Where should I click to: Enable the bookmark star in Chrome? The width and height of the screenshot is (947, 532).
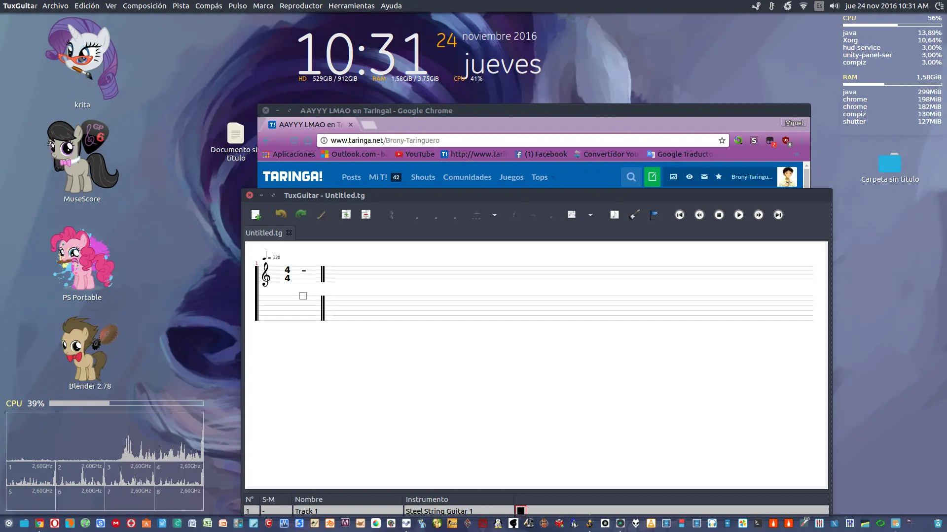(x=722, y=140)
